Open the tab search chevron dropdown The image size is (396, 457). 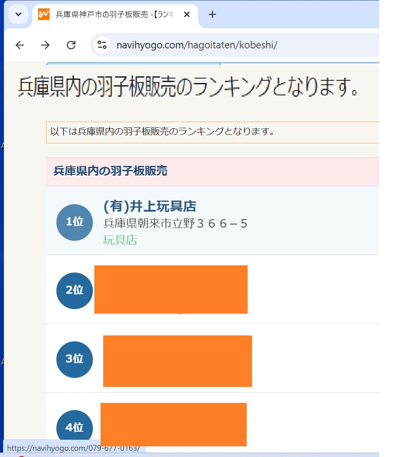(x=18, y=14)
